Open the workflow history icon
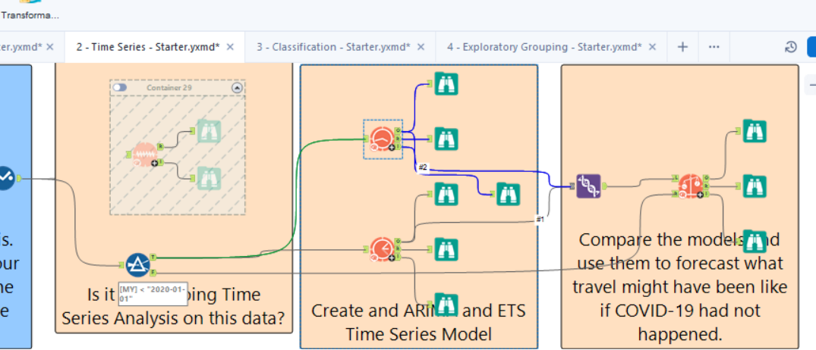The image size is (816, 350). [791, 47]
